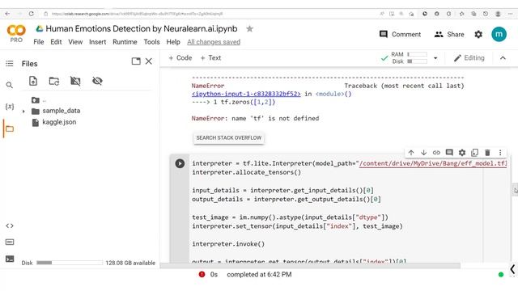Open the ipython-input traceback link
Viewport: 518px width, 291px height.
[x=246, y=94]
